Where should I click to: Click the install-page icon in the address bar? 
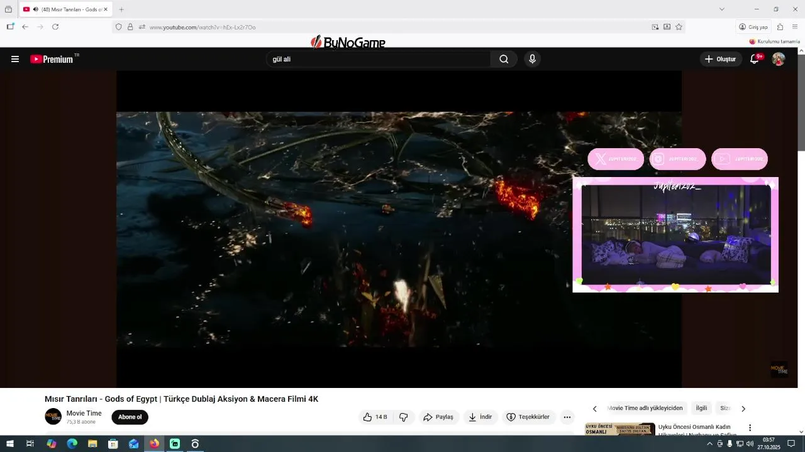(x=667, y=27)
